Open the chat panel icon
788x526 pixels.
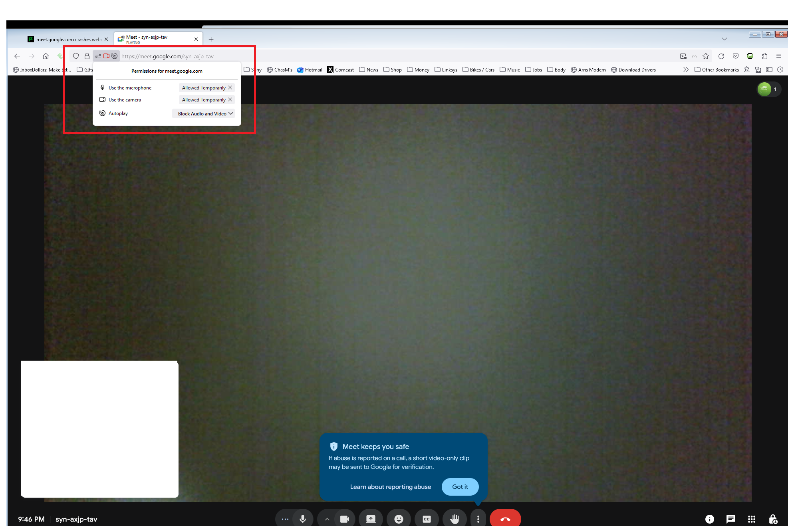(x=730, y=518)
